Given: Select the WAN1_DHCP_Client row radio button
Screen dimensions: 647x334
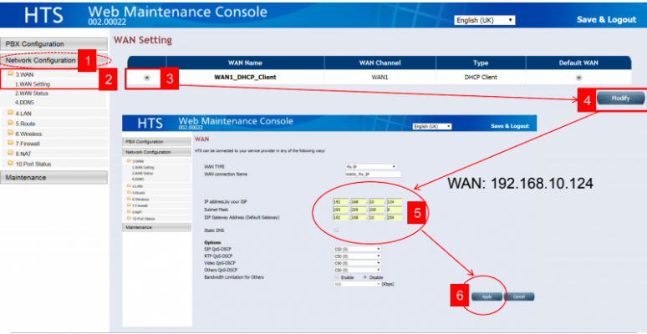Looking at the screenshot, I should click(x=147, y=78).
